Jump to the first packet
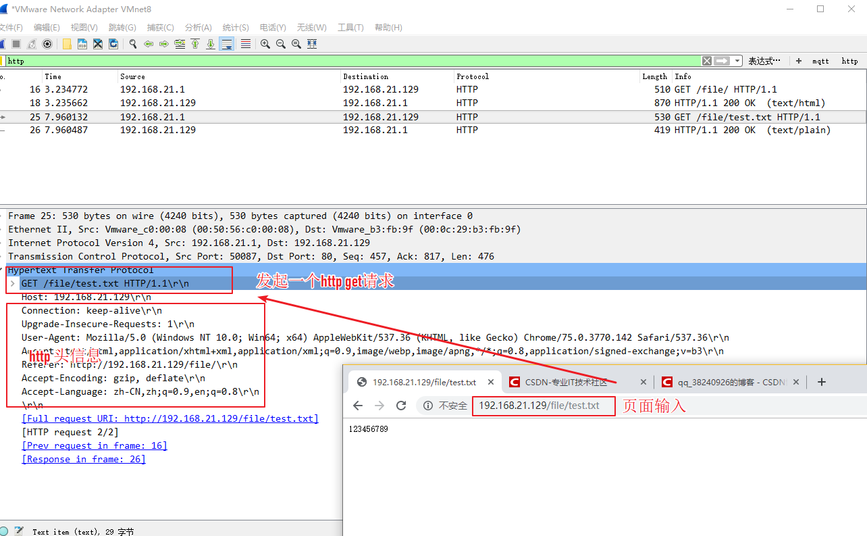The width and height of the screenshot is (867, 536). (x=195, y=44)
